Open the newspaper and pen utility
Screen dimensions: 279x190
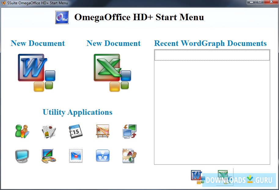49,131
